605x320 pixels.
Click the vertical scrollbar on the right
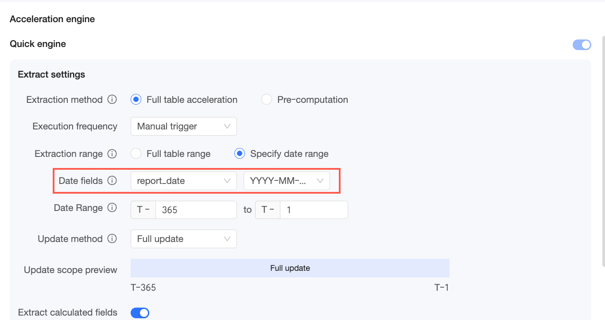(603, 151)
